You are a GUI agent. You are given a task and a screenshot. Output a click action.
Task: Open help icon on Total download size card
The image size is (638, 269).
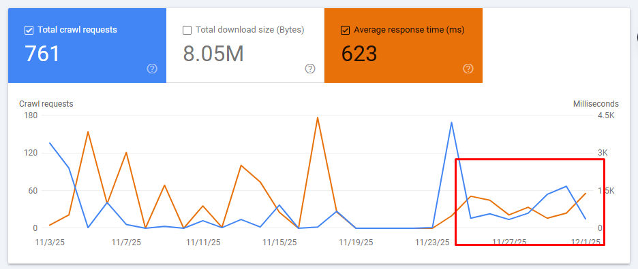pos(310,69)
